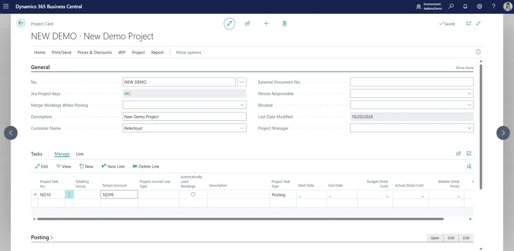Click Edit in Tasks toolbar

[x=42, y=166]
